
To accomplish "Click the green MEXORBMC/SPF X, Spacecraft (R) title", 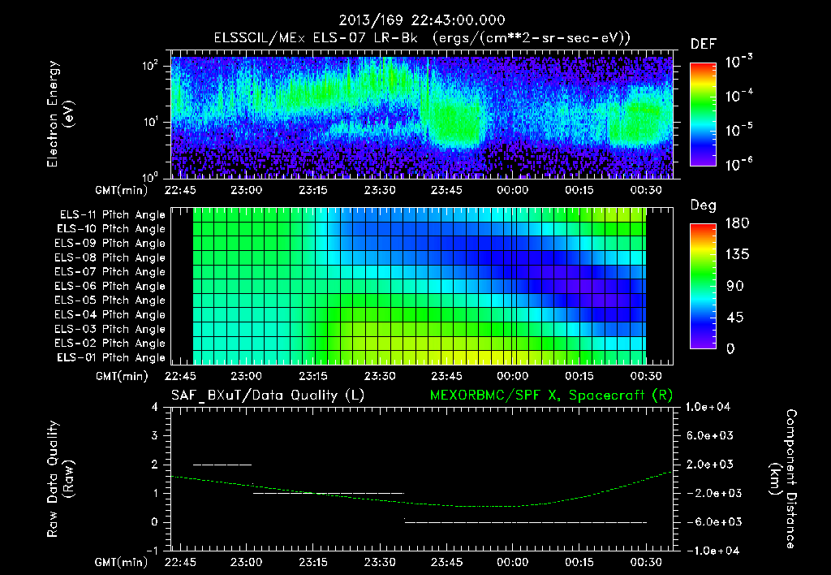I will tap(551, 396).
